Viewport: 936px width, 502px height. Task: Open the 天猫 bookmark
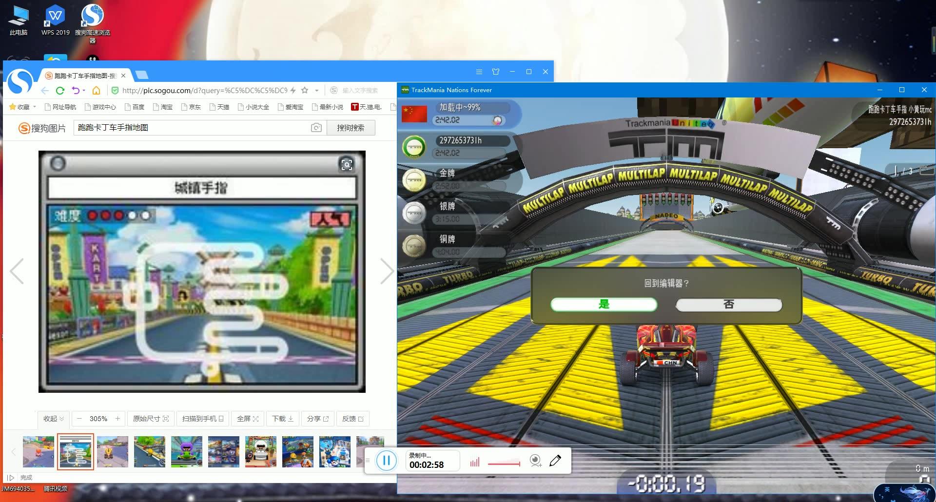click(219, 107)
